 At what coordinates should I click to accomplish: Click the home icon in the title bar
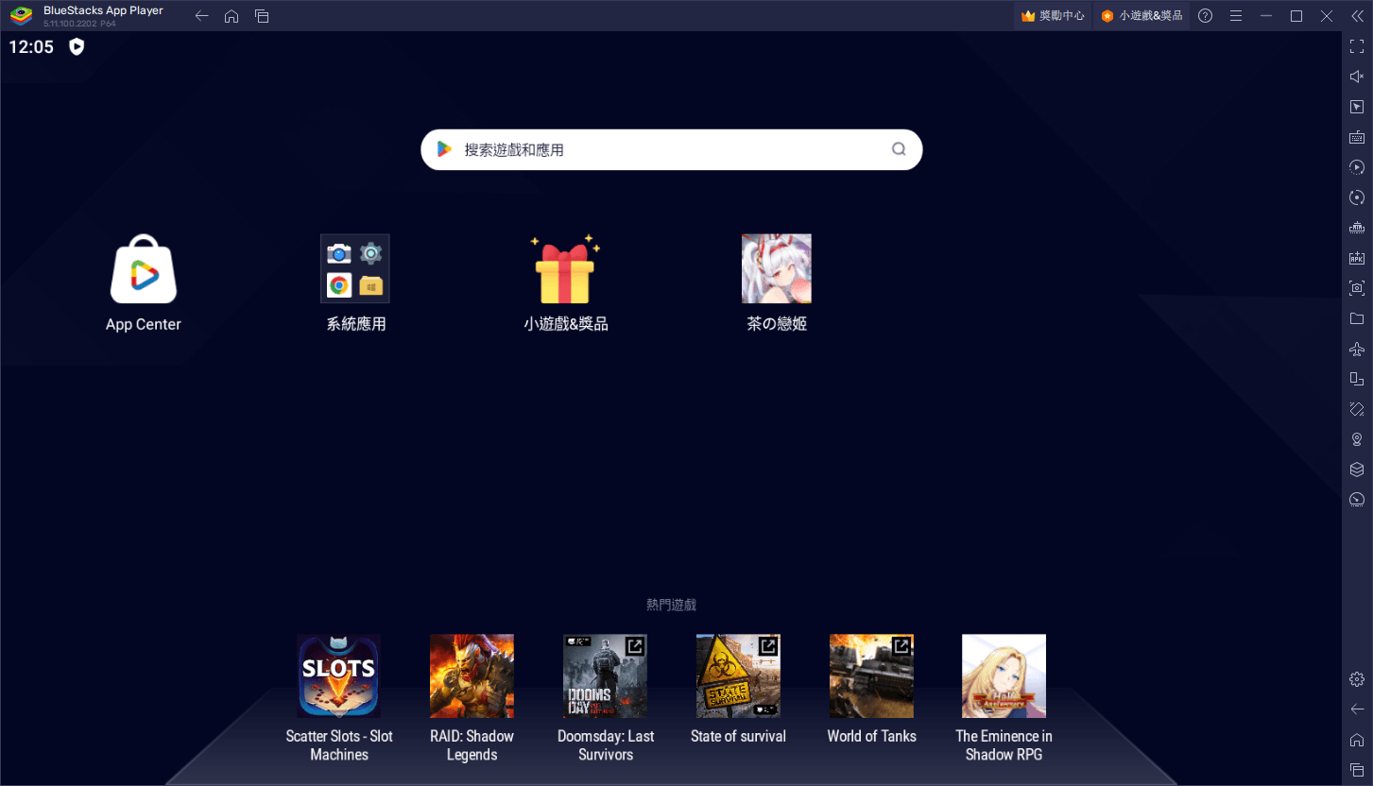232,16
